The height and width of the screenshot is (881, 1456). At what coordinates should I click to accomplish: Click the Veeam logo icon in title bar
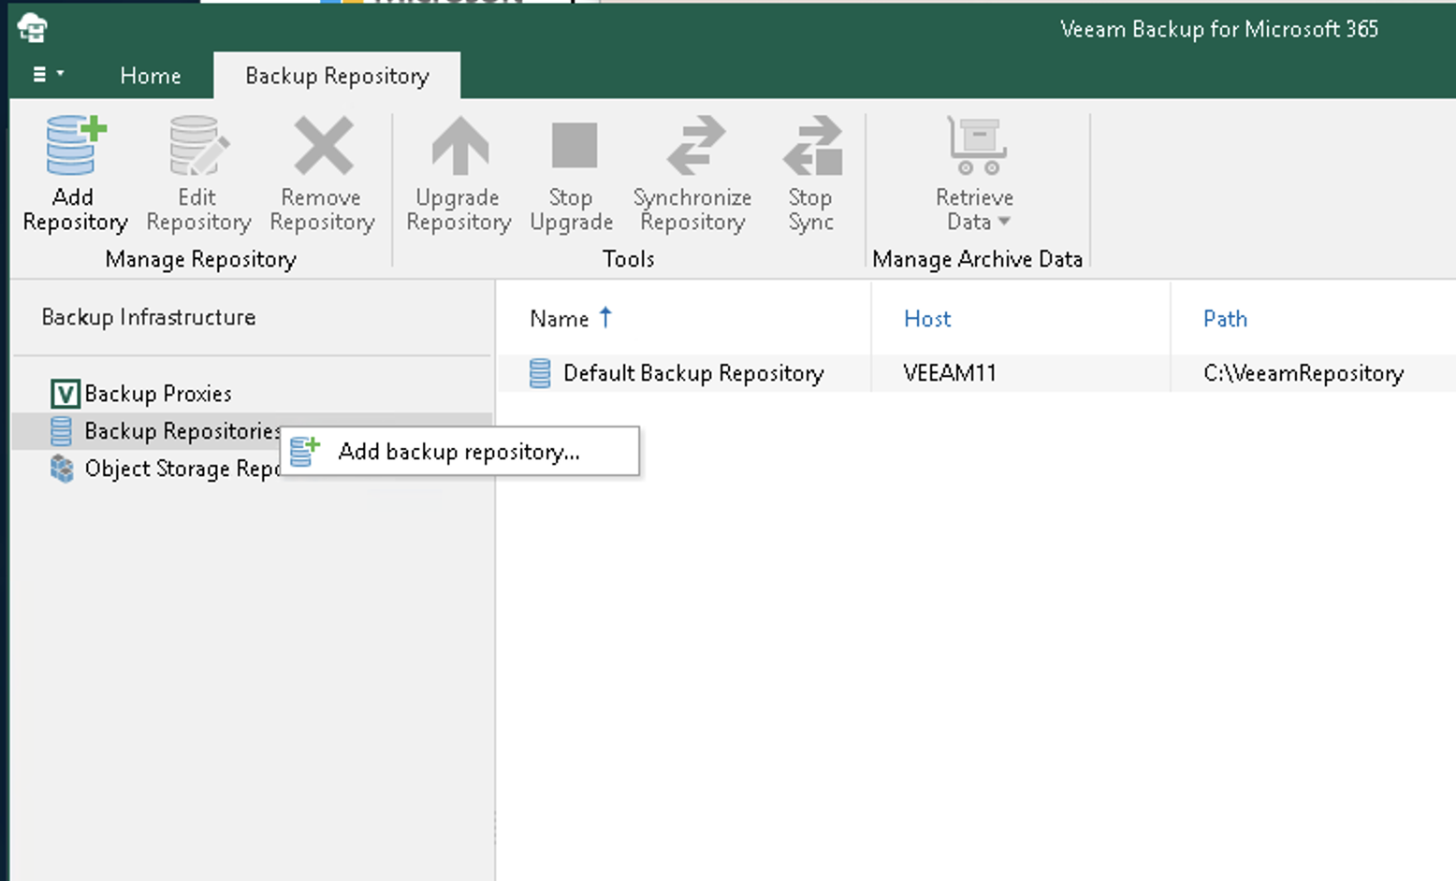33,28
